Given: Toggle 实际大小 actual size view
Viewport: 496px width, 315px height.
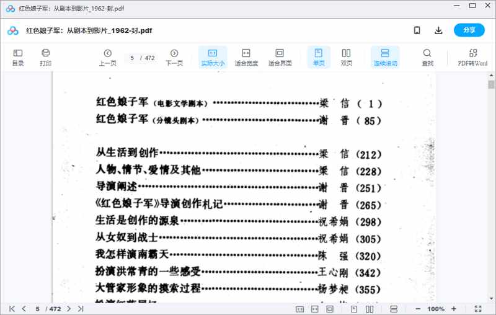Looking at the screenshot, I should pyautogui.click(x=213, y=57).
